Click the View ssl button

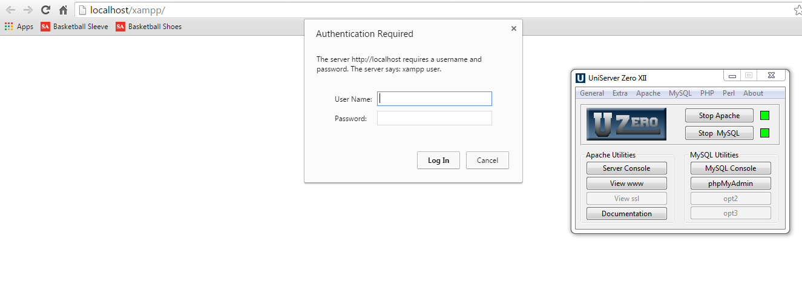click(626, 199)
